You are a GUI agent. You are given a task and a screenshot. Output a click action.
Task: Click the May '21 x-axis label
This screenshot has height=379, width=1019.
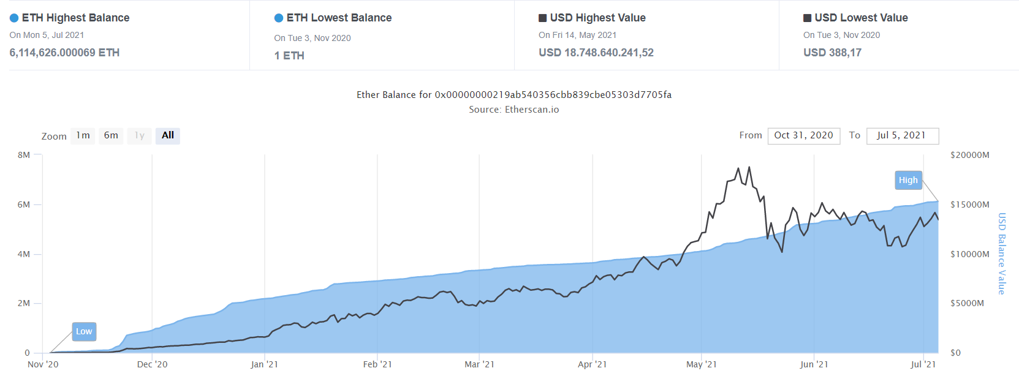click(x=701, y=364)
